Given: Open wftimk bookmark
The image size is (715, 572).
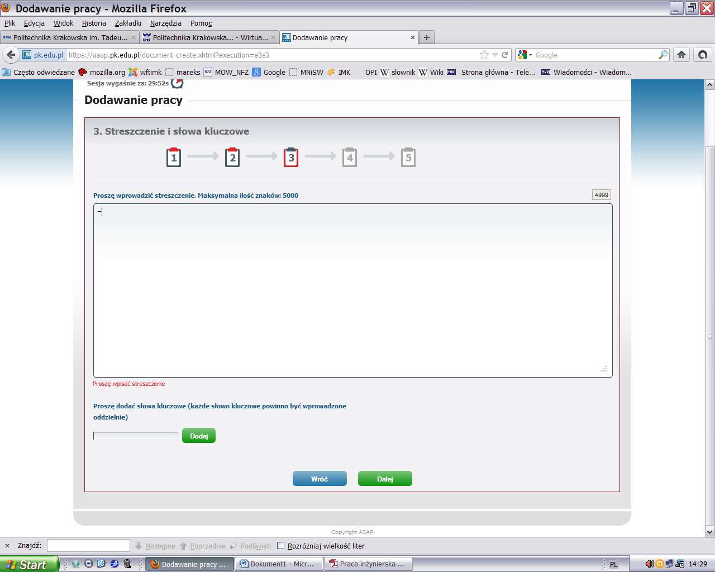Looking at the screenshot, I should tap(145, 72).
